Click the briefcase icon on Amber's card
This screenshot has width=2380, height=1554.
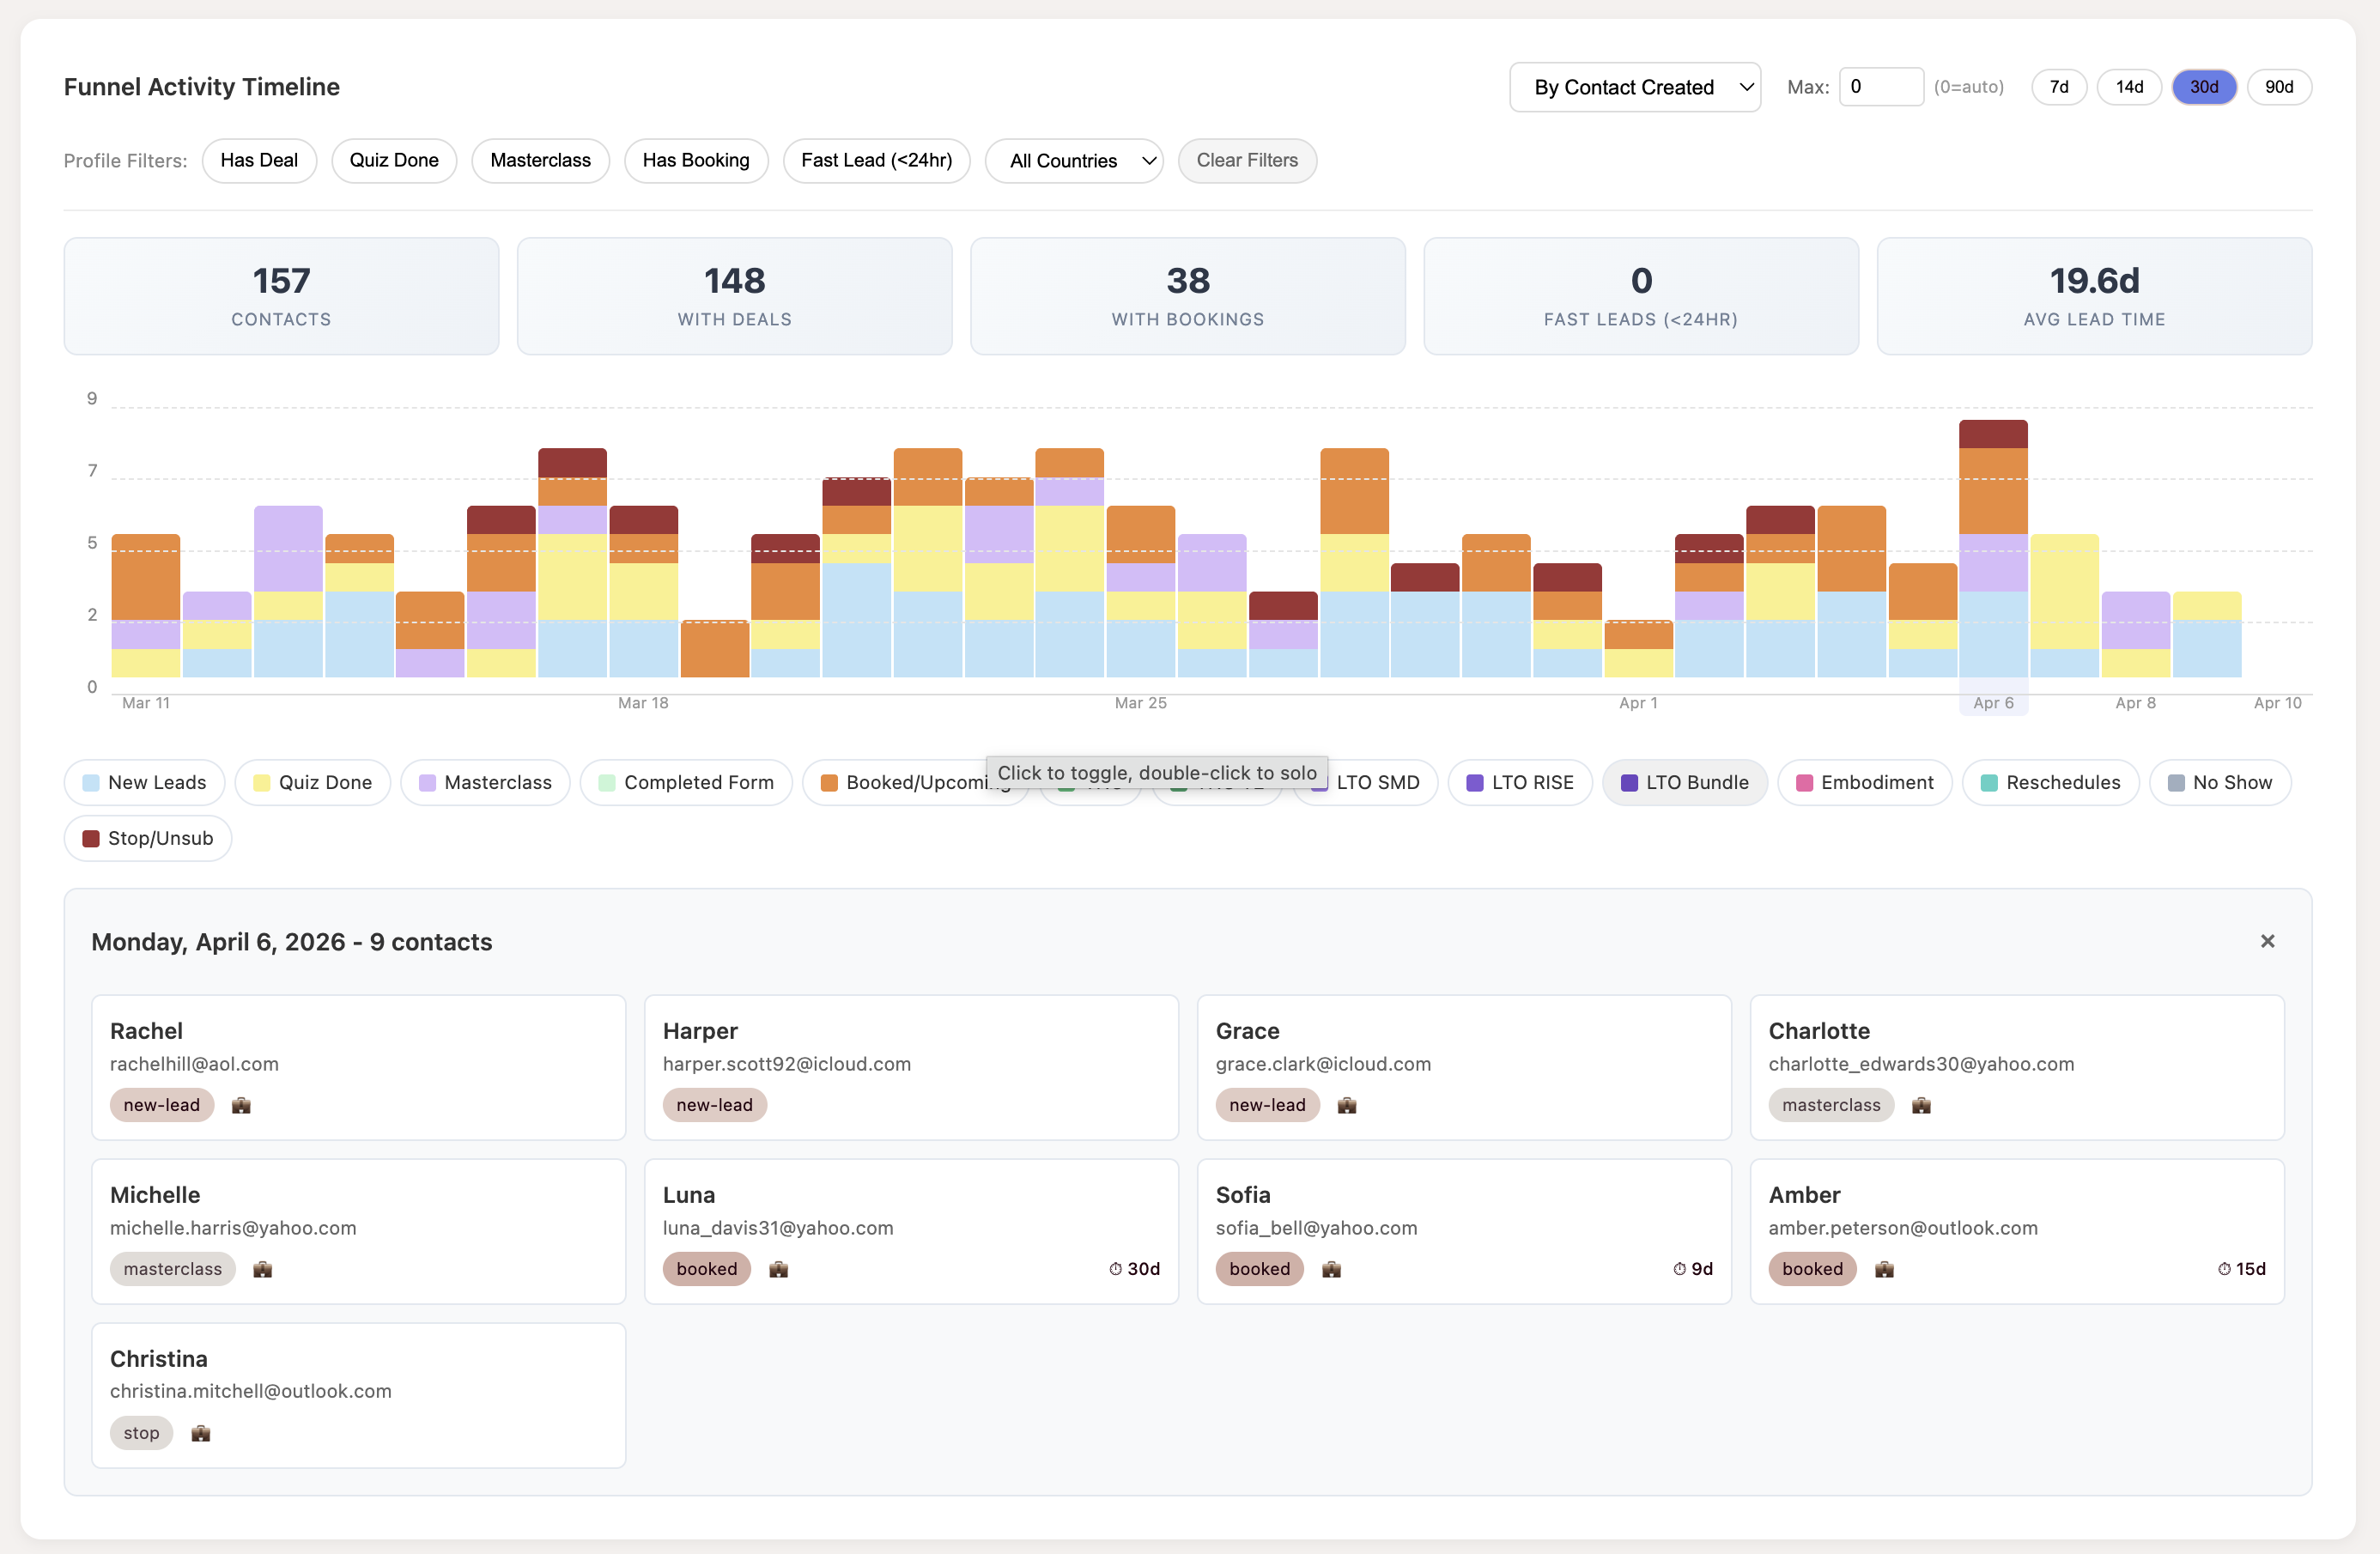[1885, 1268]
